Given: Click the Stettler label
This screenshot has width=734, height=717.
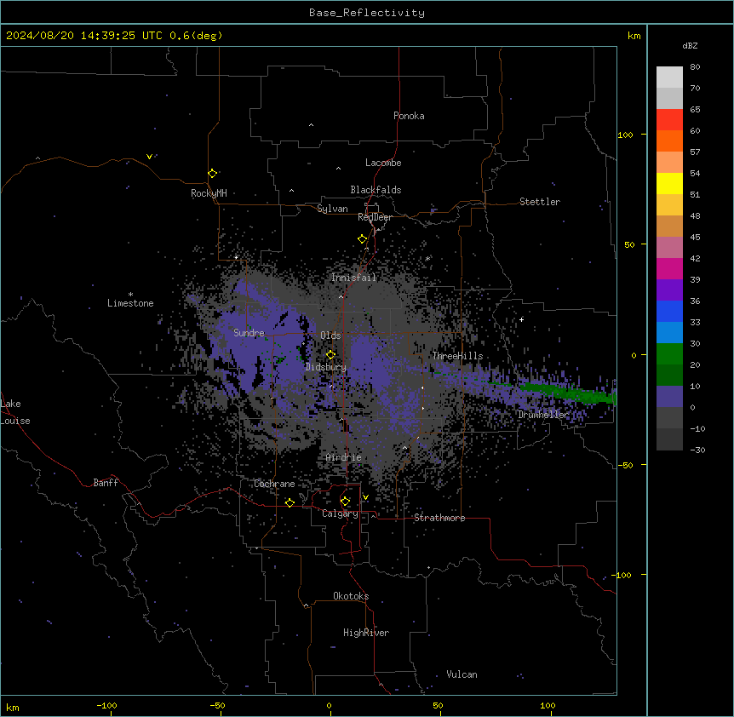Looking at the screenshot, I should pos(540,202).
